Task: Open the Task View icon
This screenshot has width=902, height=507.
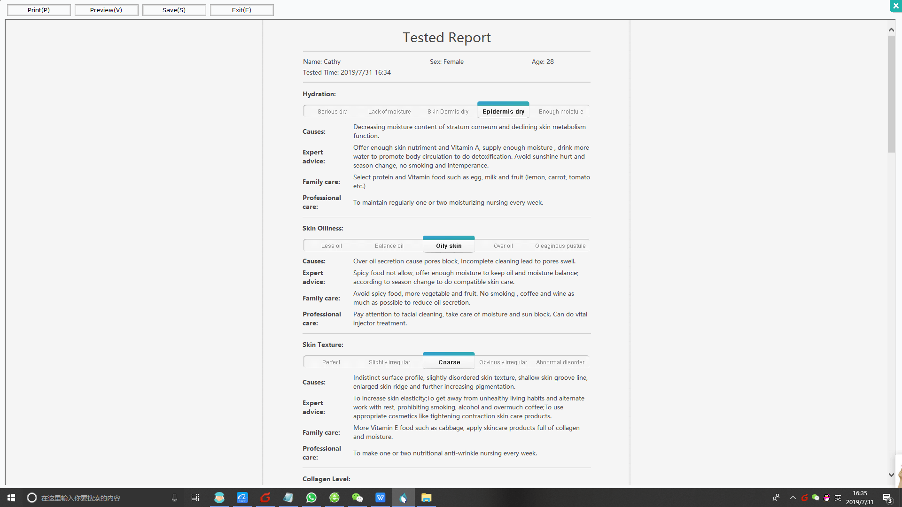Action: point(195,498)
